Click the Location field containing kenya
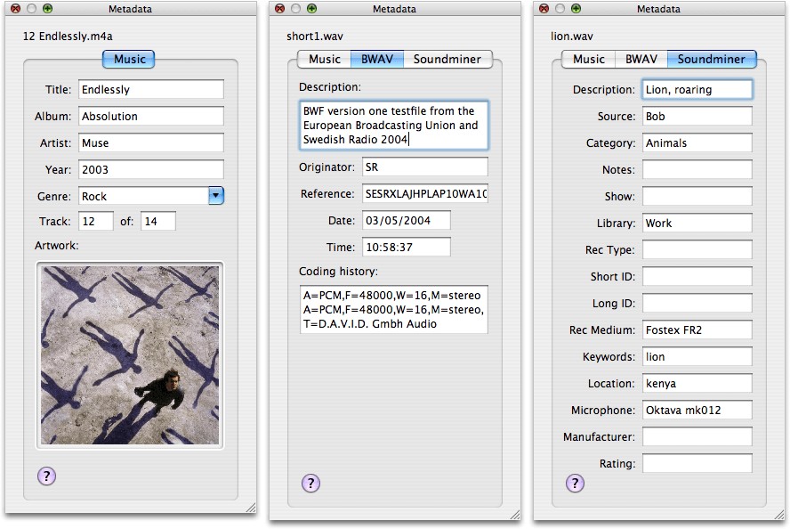Image resolution: width=790 pixels, height=529 pixels. point(697,383)
